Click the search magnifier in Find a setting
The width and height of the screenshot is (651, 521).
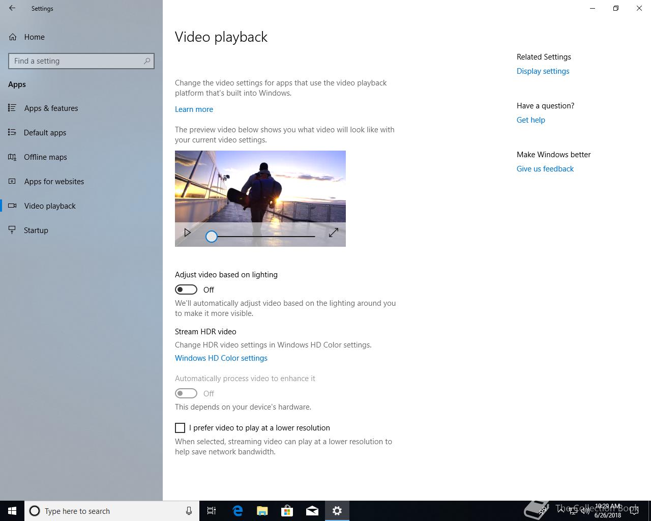coord(147,61)
